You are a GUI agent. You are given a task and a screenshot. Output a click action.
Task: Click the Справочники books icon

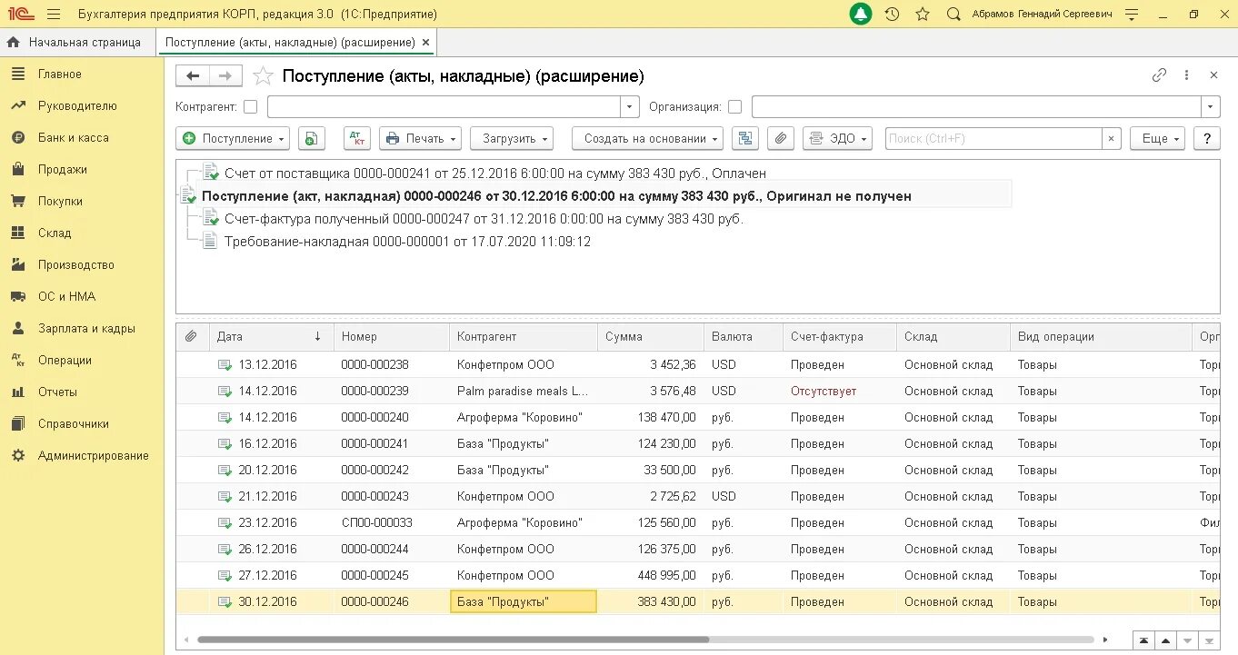[18, 424]
